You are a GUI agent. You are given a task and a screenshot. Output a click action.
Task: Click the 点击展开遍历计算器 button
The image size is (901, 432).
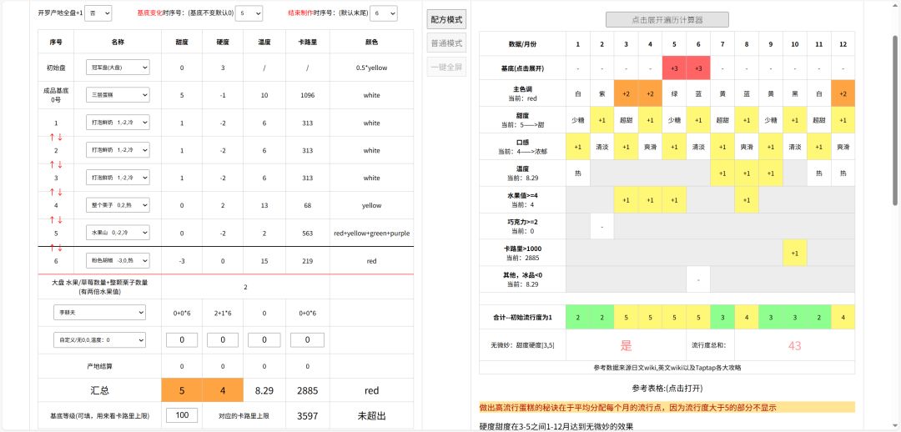tap(667, 19)
